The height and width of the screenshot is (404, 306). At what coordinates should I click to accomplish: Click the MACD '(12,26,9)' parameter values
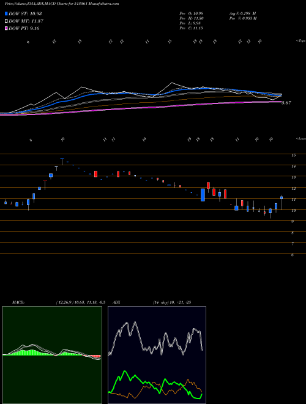point(80,302)
